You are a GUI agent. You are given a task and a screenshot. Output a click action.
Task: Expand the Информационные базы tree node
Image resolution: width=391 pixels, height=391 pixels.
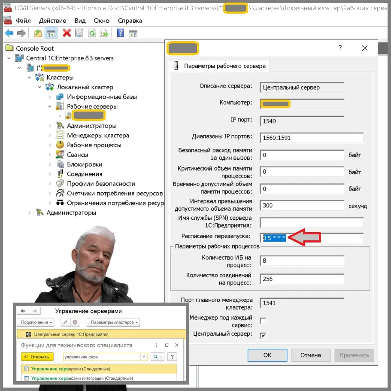(50, 97)
